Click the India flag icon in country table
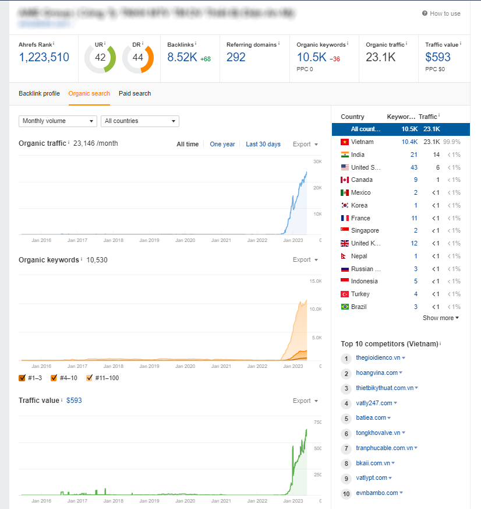 (345, 155)
